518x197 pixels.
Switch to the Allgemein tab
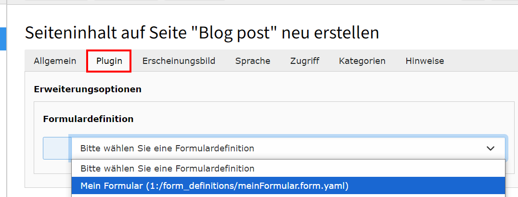pos(55,61)
